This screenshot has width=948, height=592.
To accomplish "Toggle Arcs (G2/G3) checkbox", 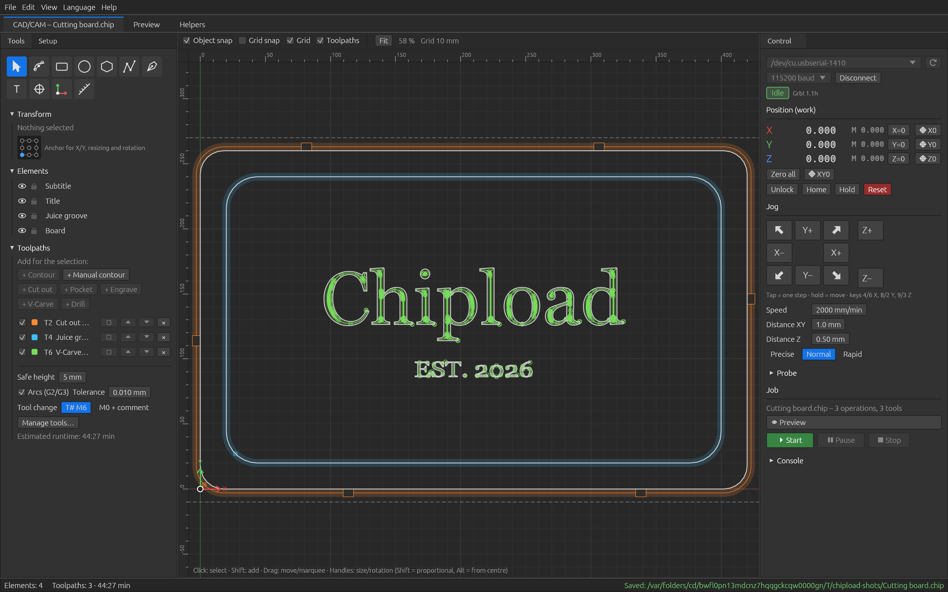I will (22, 392).
